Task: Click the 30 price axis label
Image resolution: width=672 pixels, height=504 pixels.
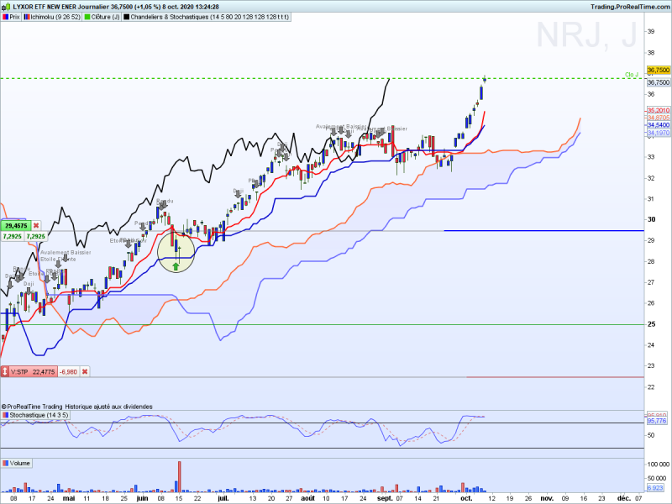Action: (652, 219)
